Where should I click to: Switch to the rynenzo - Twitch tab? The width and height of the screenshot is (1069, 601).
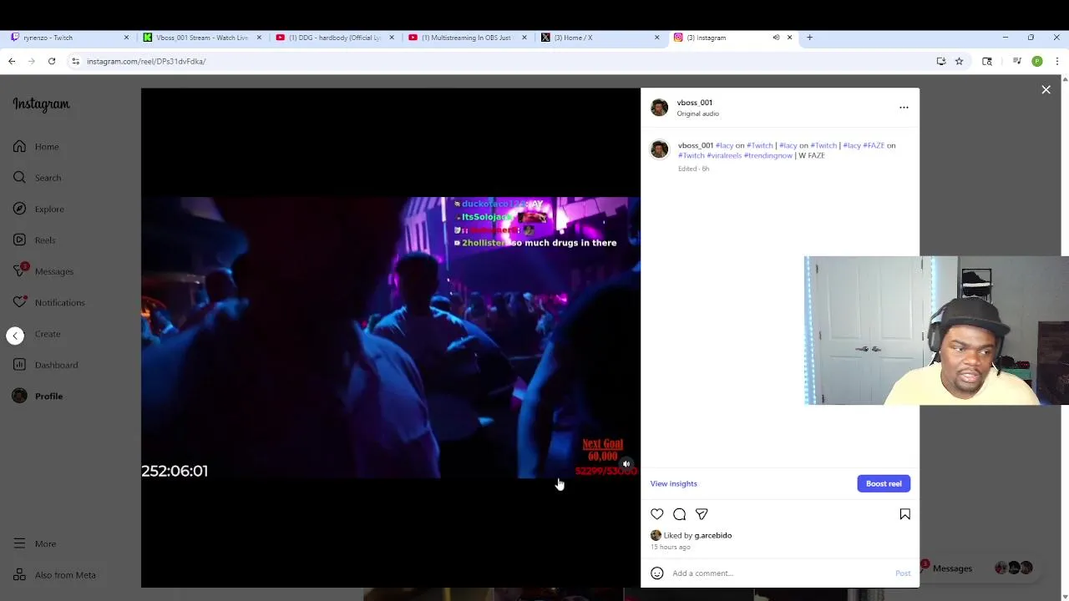click(x=71, y=38)
